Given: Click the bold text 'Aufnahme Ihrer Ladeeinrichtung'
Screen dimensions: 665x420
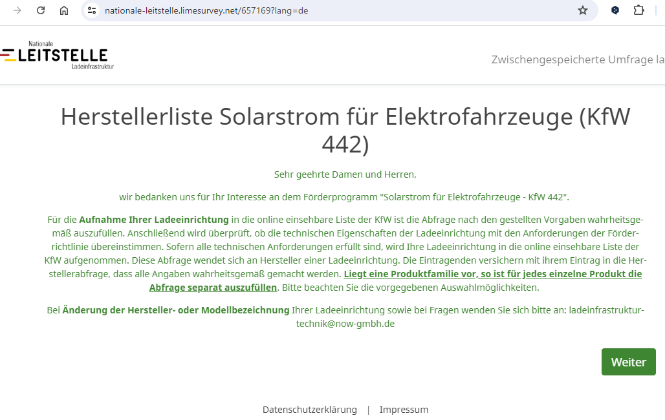Looking at the screenshot, I should (x=154, y=220).
